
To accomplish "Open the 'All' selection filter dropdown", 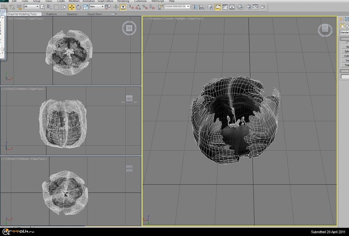I will pos(31,6).
